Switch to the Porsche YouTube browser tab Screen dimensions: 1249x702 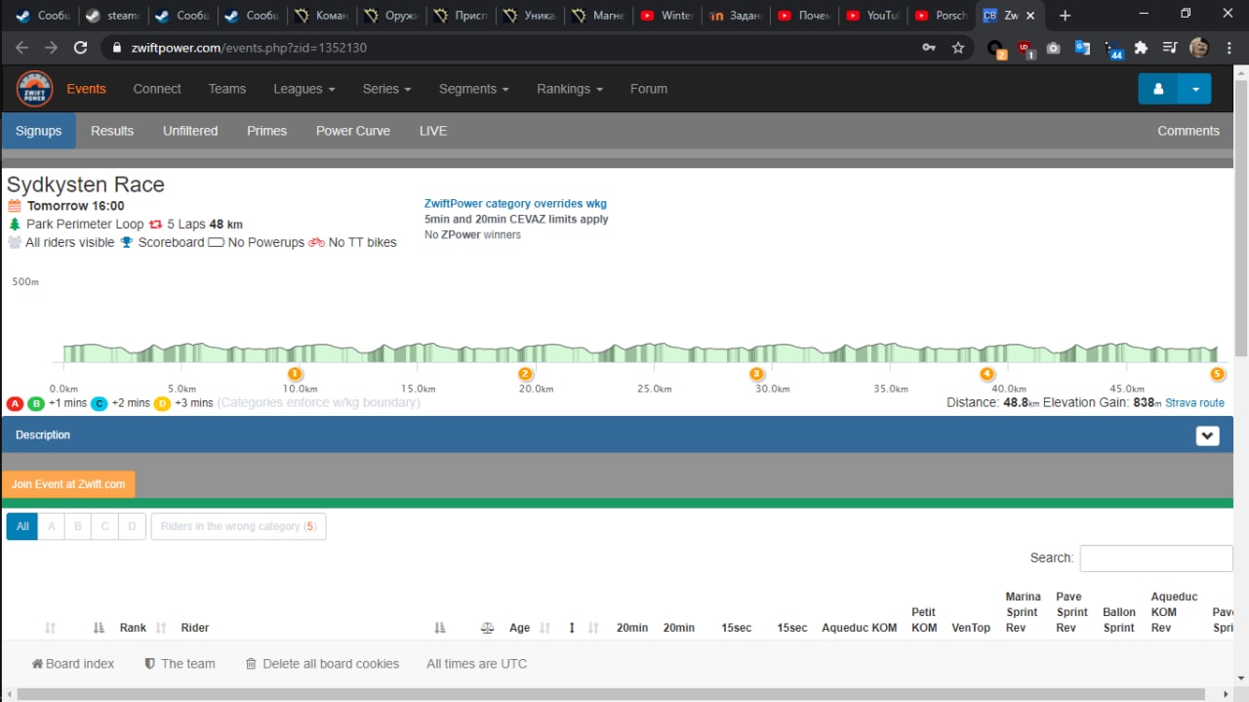tap(941, 16)
